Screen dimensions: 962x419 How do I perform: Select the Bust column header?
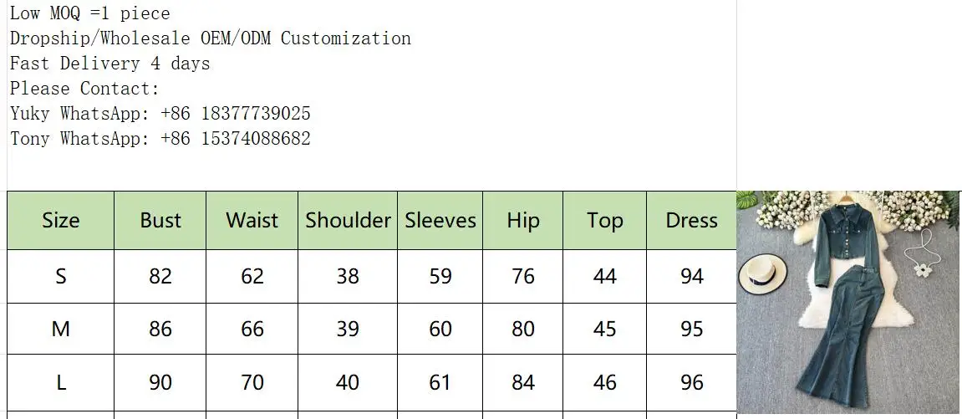click(160, 220)
